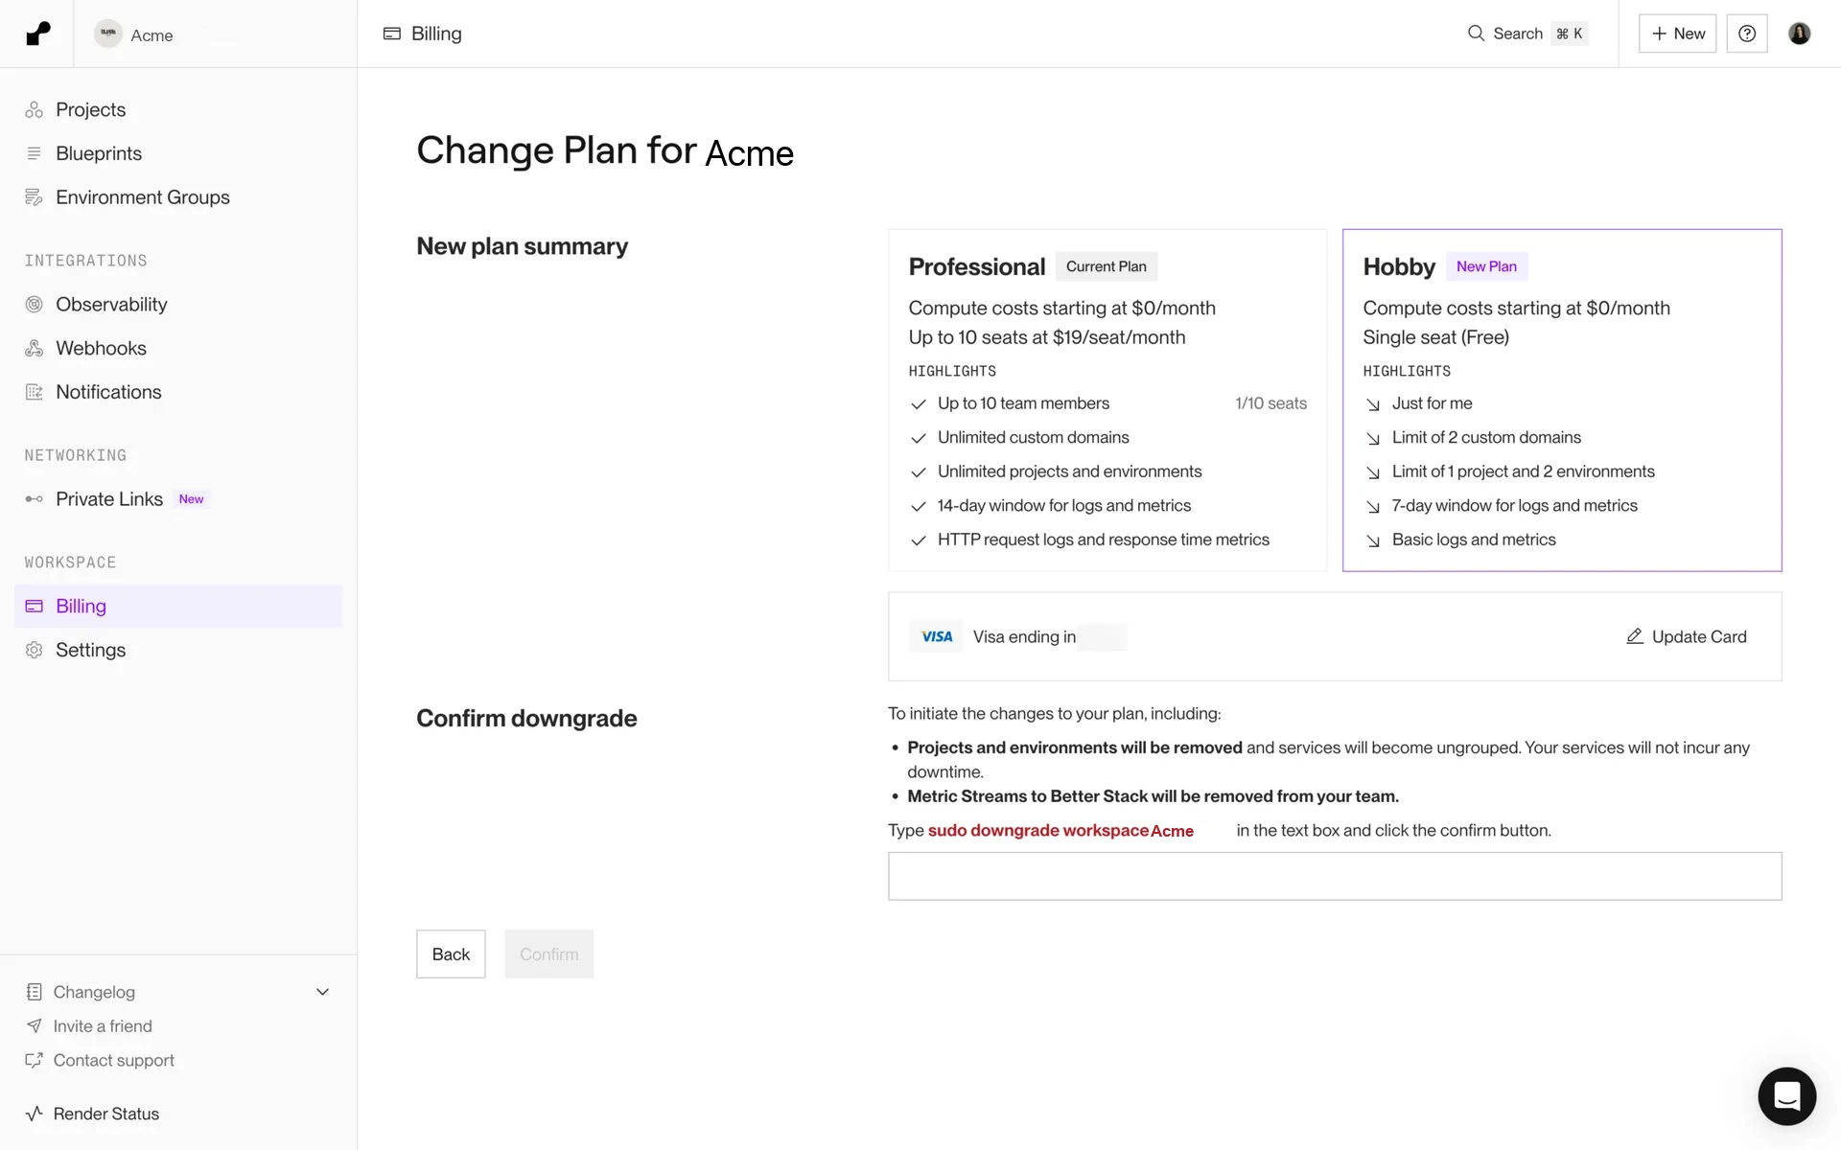Click the Render logo icon

(37, 34)
